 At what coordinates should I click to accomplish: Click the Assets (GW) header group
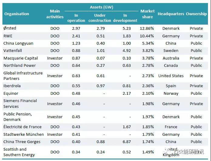[x=100, y=7]
